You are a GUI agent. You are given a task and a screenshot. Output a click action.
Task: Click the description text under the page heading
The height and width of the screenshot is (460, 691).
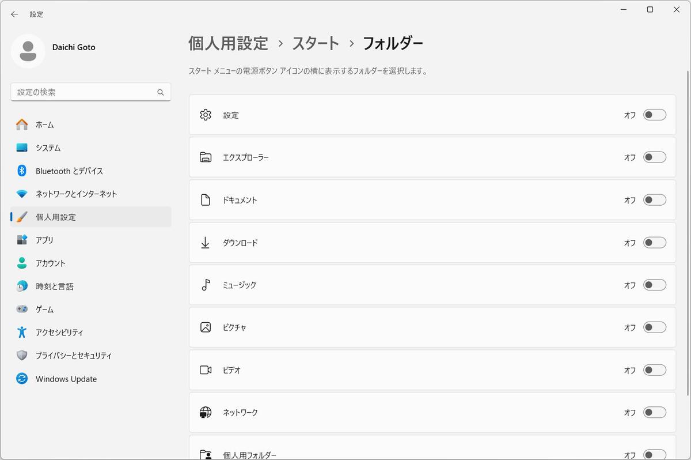[307, 71]
